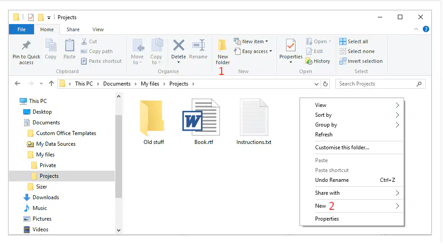Click Copy path in Clipboard group
The image size is (443, 246).
coord(97,51)
